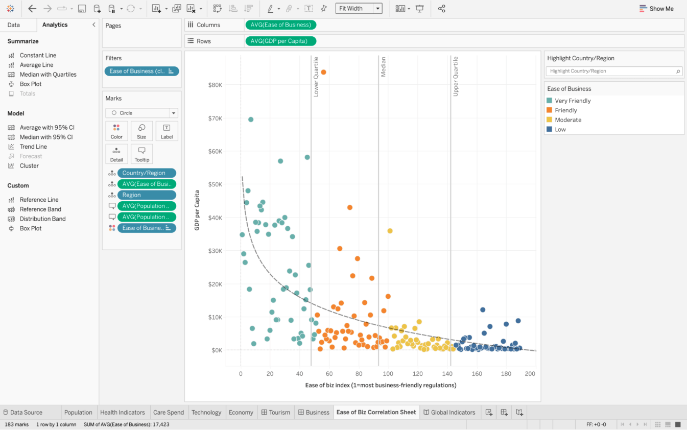The image size is (687, 430).
Task: Create a New Worksheet using the bottom icon
Action: (x=489, y=412)
